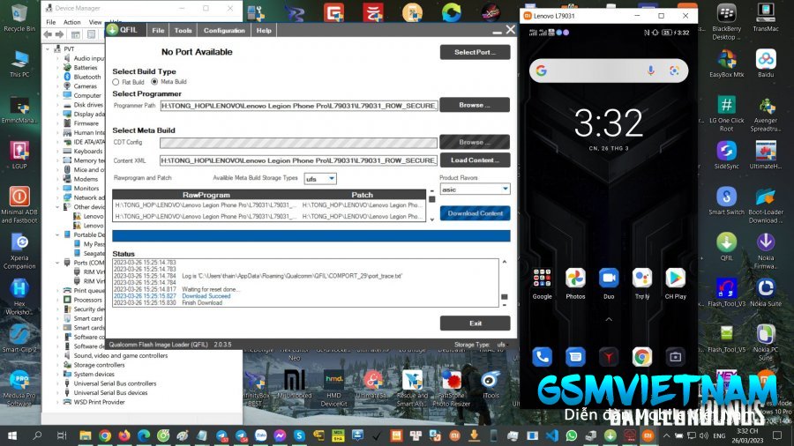Open the Recycle Bin desktop icon
794x446 pixels.
[19, 19]
